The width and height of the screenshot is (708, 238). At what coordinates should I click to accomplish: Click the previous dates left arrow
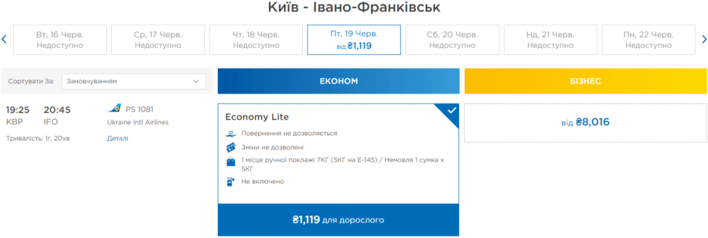[4, 39]
